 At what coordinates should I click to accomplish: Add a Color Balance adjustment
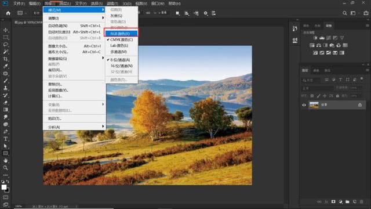point(318,45)
